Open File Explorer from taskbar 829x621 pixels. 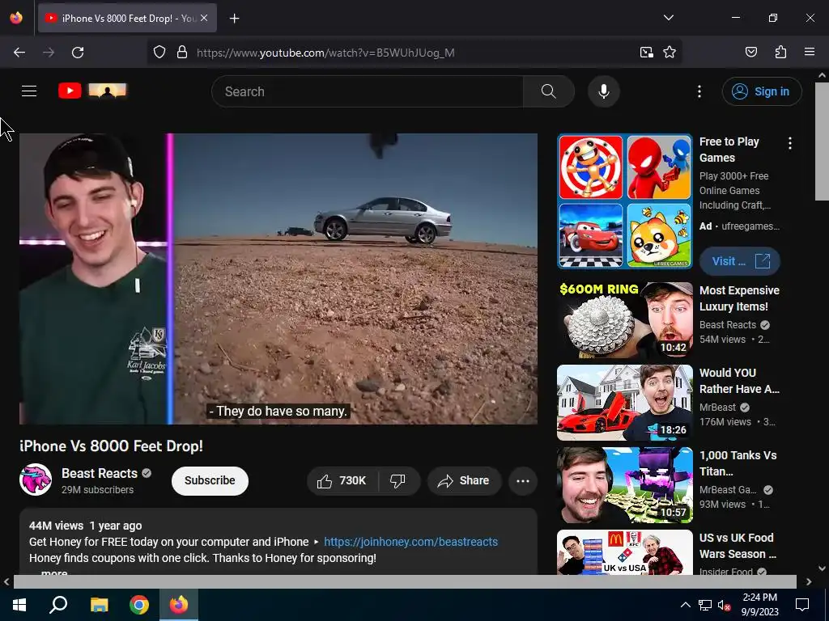[x=99, y=605]
